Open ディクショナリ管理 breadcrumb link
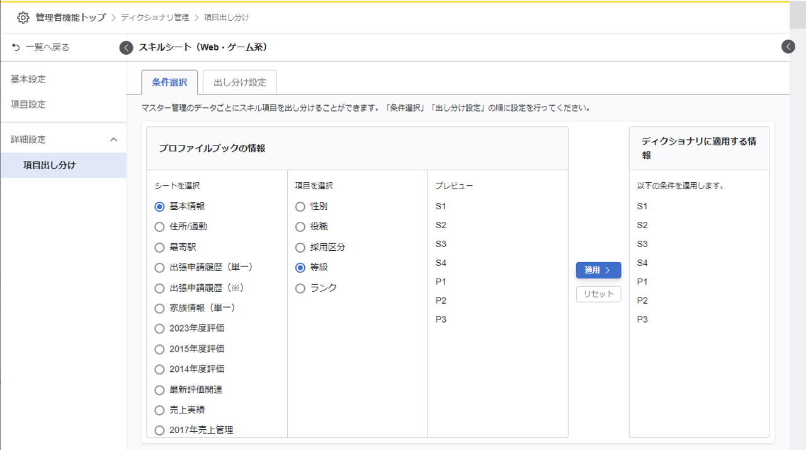This screenshot has width=806, height=450. (x=155, y=18)
